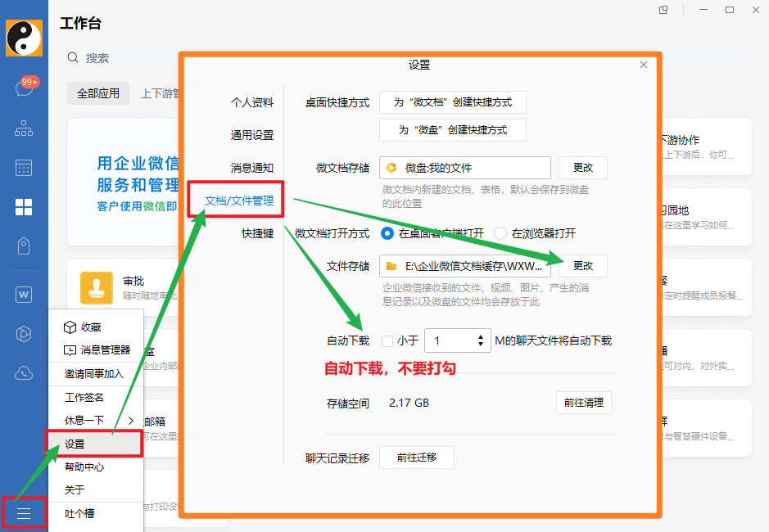Image resolution: width=769 pixels, height=532 pixels.
Task: Open the hamburger main menu icon
Action: click(x=24, y=513)
